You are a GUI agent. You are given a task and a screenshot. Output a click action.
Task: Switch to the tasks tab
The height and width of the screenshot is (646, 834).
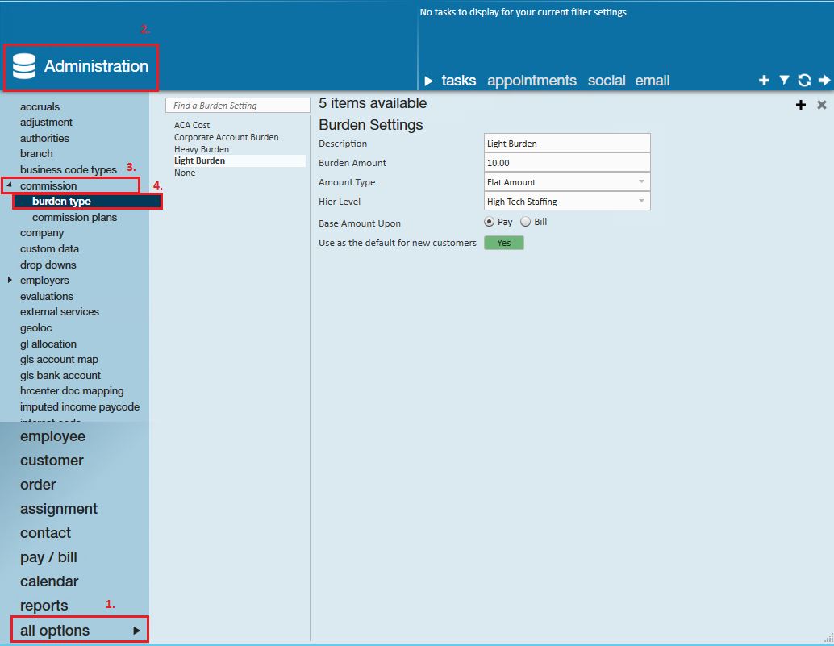point(458,81)
